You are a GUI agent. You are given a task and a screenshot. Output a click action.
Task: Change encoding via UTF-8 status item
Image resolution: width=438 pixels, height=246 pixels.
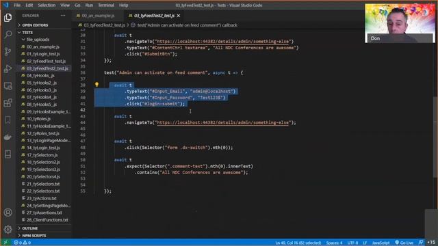pyautogui.click(x=353, y=243)
